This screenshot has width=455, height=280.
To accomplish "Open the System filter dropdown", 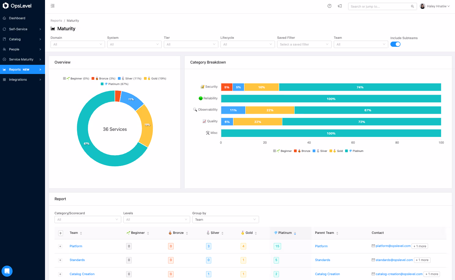I will point(134,44).
